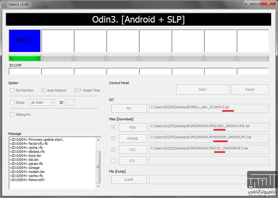Uncheck F. Reset Time
278x198 pixels.
tap(76, 90)
